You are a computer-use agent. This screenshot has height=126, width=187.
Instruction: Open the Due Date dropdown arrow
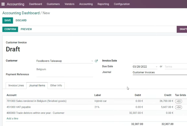coord(156,67)
